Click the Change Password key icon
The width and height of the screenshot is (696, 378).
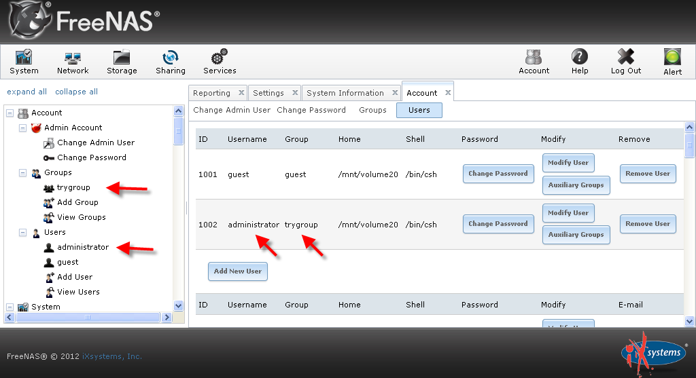pyautogui.click(x=49, y=158)
